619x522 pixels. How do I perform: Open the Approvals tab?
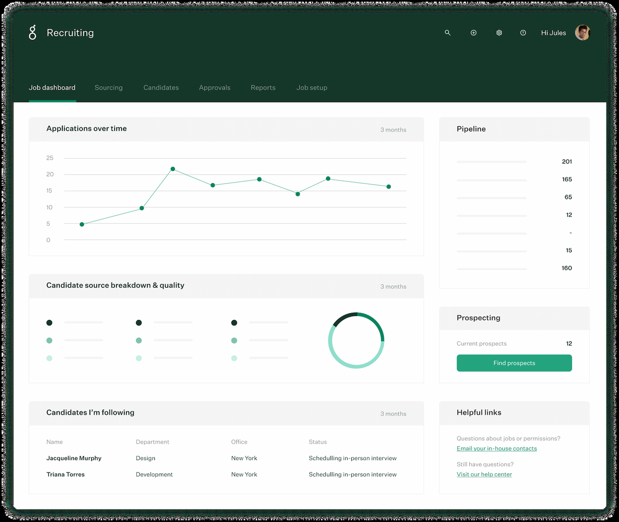(214, 88)
